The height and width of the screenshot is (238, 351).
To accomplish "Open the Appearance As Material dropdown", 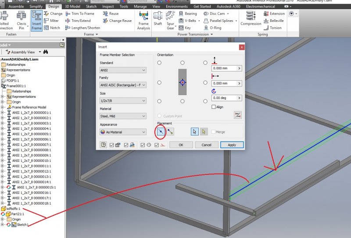I will 123,132.
